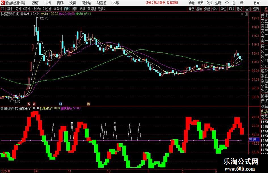Open the 版面 menu
The height and width of the screenshot is (173, 268).
200,3
